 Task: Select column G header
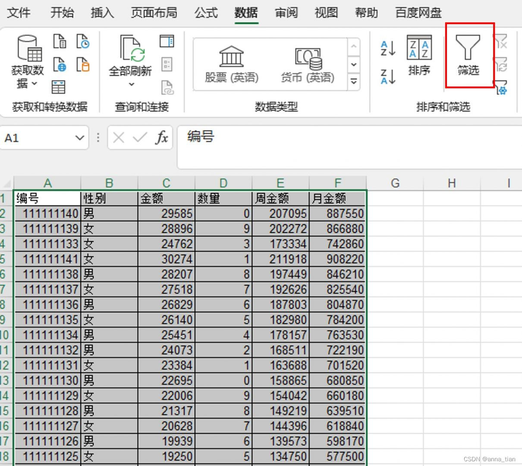[395, 183]
